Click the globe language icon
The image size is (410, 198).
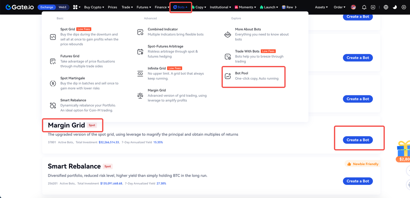[x=386, y=7]
